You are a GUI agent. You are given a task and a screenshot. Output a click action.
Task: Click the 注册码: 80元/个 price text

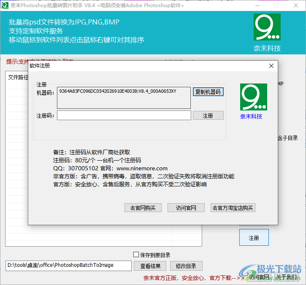pos(97,160)
